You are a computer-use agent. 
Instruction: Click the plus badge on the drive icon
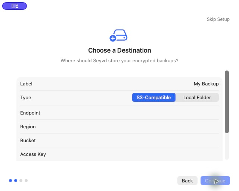(x=113, y=38)
